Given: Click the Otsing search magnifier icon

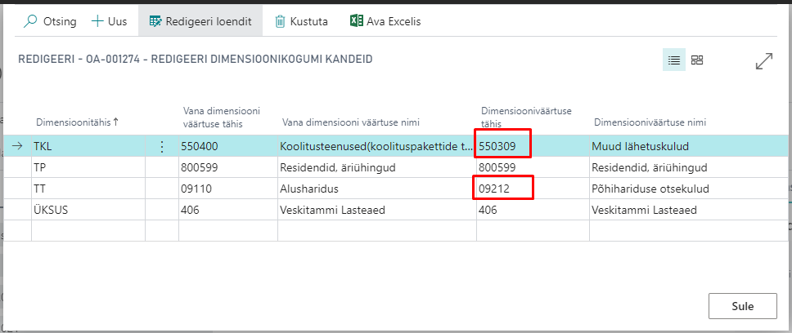Looking at the screenshot, I should 31,22.
